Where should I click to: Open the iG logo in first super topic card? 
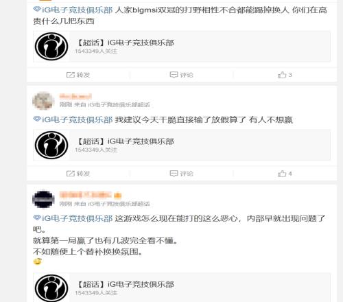[51, 47]
